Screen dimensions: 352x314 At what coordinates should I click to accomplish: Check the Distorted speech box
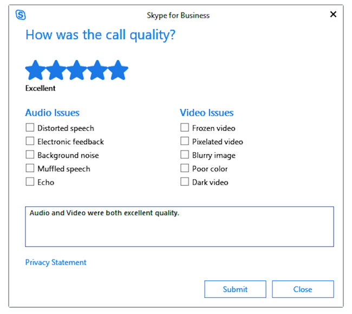30,127
